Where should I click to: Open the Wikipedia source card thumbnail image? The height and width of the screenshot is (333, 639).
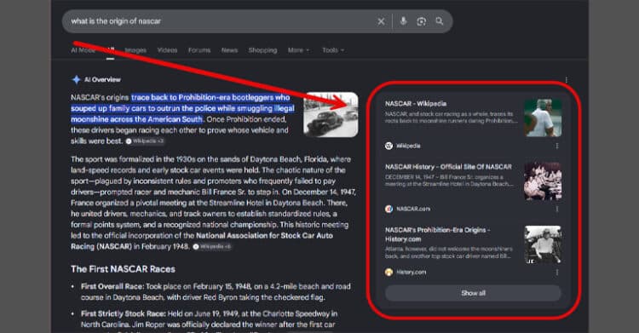tap(543, 118)
